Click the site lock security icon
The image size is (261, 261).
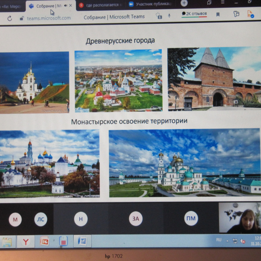pos(22,18)
